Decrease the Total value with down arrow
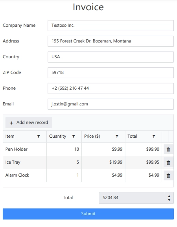The height and width of the screenshot is (227, 177). (x=169, y=200)
